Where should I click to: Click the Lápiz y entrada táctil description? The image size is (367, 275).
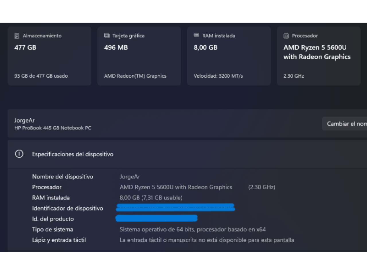(x=207, y=240)
